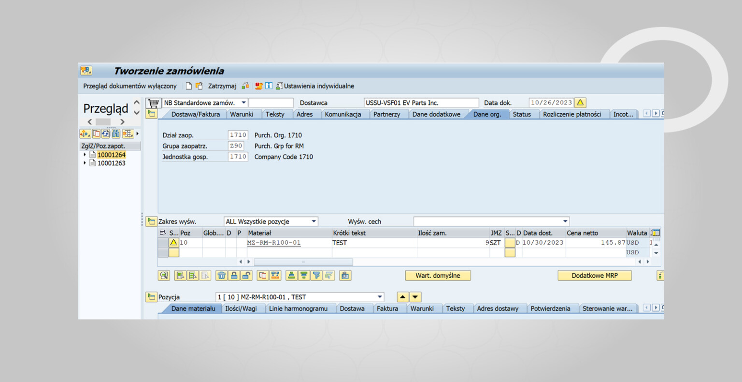Click the filter funnel icon below item table

click(316, 276)
